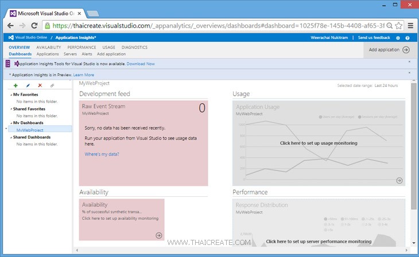Click the scroll left arrow on horizontal scrollbar
This screenshot has width=419, height=257.
pyautogui.click(x=77, y=250)
